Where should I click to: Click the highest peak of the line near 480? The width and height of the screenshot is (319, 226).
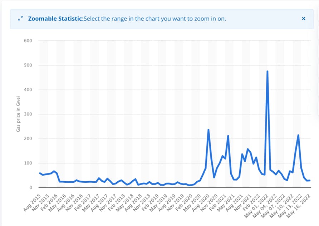[267, 72]
